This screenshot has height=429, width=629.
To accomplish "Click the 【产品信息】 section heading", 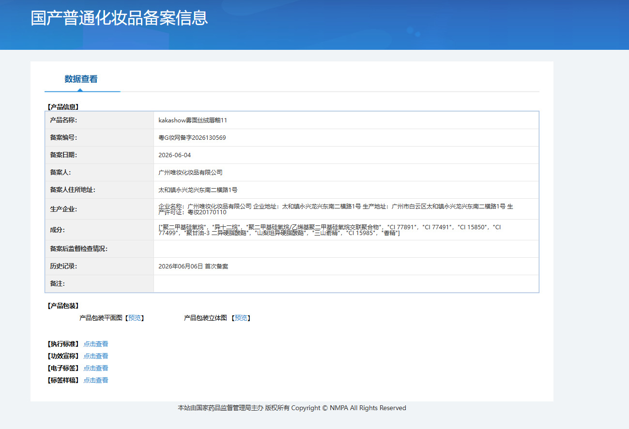I will [x=63, y=107].
